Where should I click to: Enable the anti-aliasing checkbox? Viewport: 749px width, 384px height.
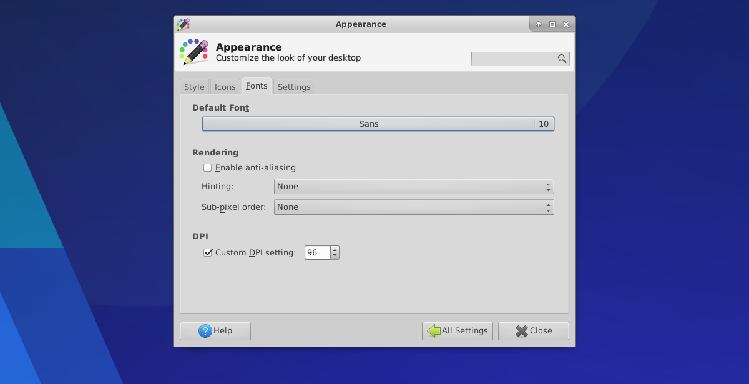click(x=208, y=168)
